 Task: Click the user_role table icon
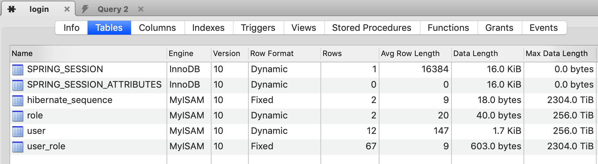[18, 147]
